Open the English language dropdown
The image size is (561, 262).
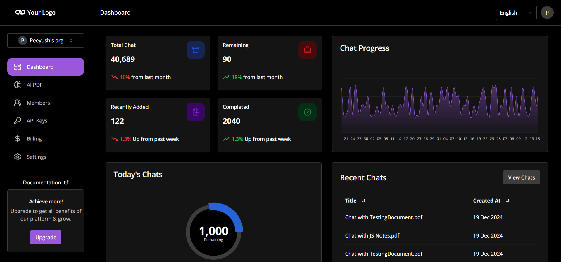[x=516, y=13]
